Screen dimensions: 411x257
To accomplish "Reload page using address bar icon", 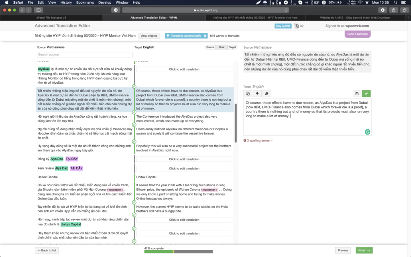I will [x=286, y=10].
